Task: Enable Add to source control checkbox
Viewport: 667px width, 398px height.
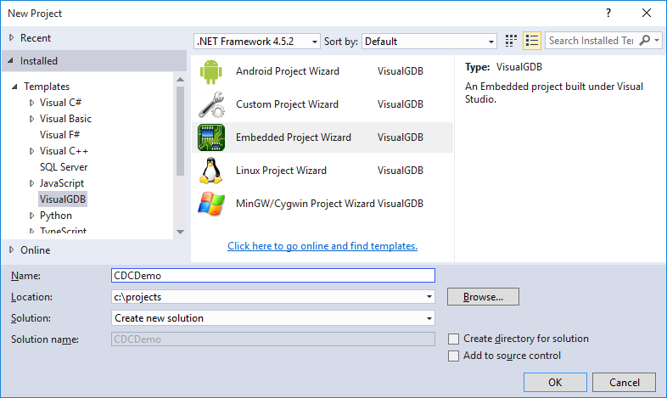Action: [453, 356]
